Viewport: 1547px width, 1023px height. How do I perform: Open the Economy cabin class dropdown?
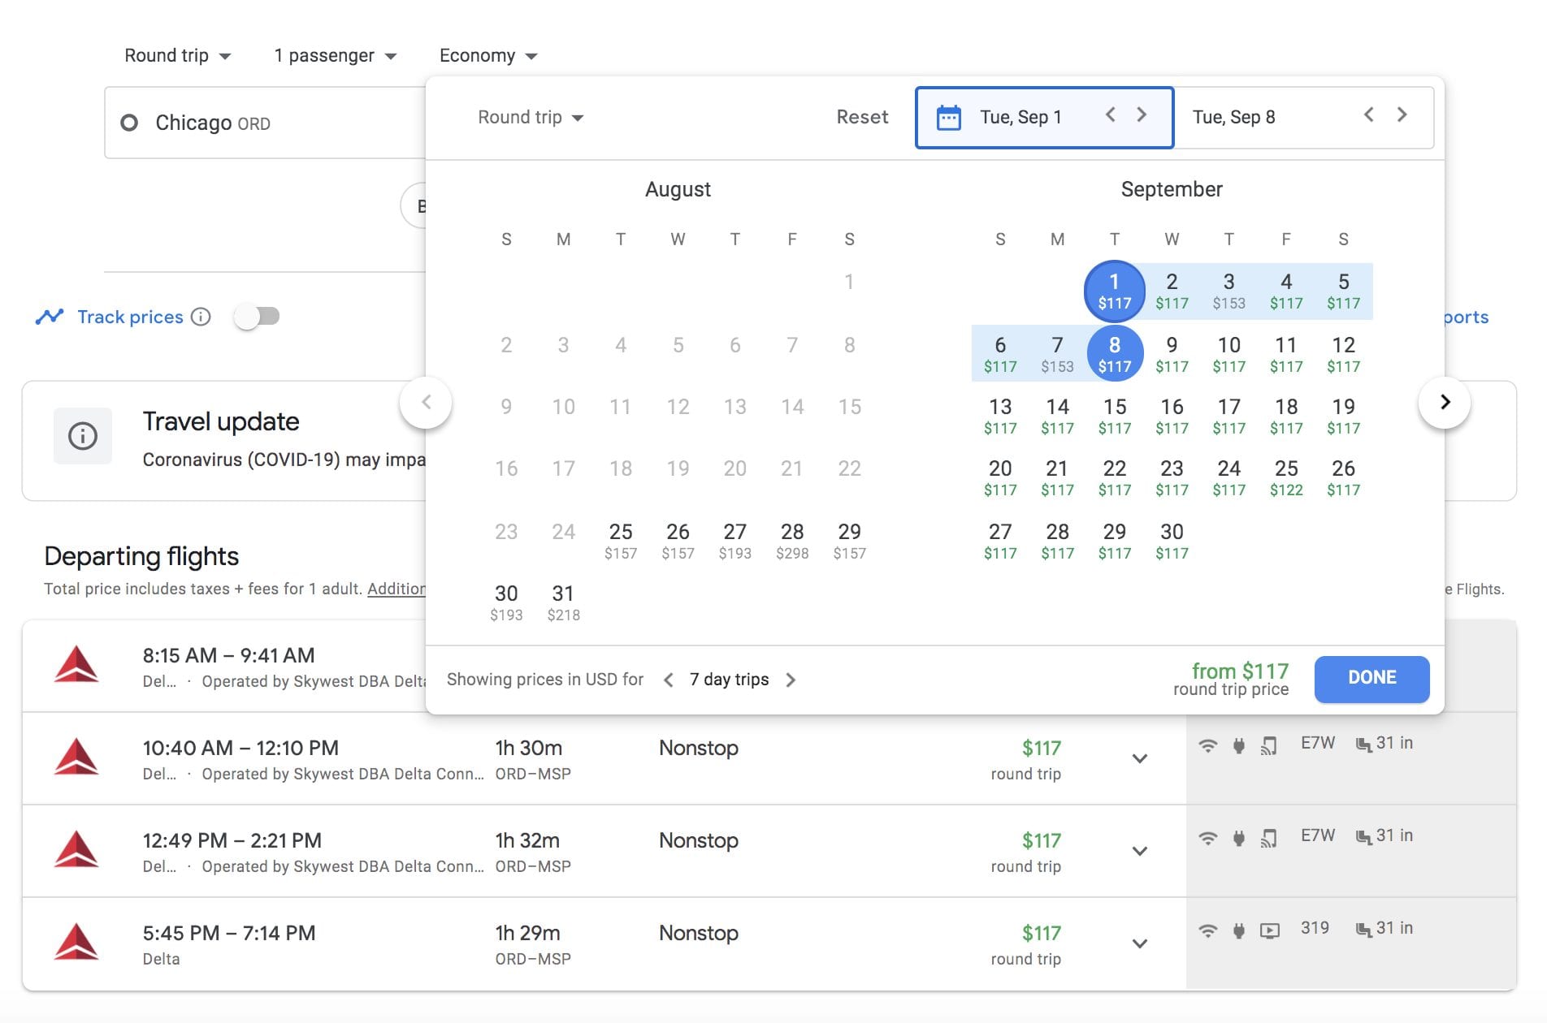(487, 56)
